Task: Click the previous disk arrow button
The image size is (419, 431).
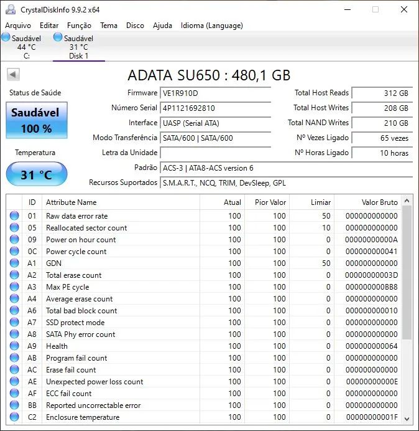Action: pyautogui.click(x=13, y=74)
